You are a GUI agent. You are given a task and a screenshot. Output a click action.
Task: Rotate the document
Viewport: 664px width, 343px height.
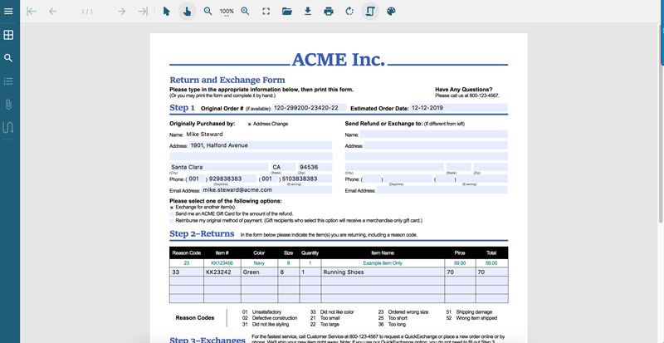349,12
